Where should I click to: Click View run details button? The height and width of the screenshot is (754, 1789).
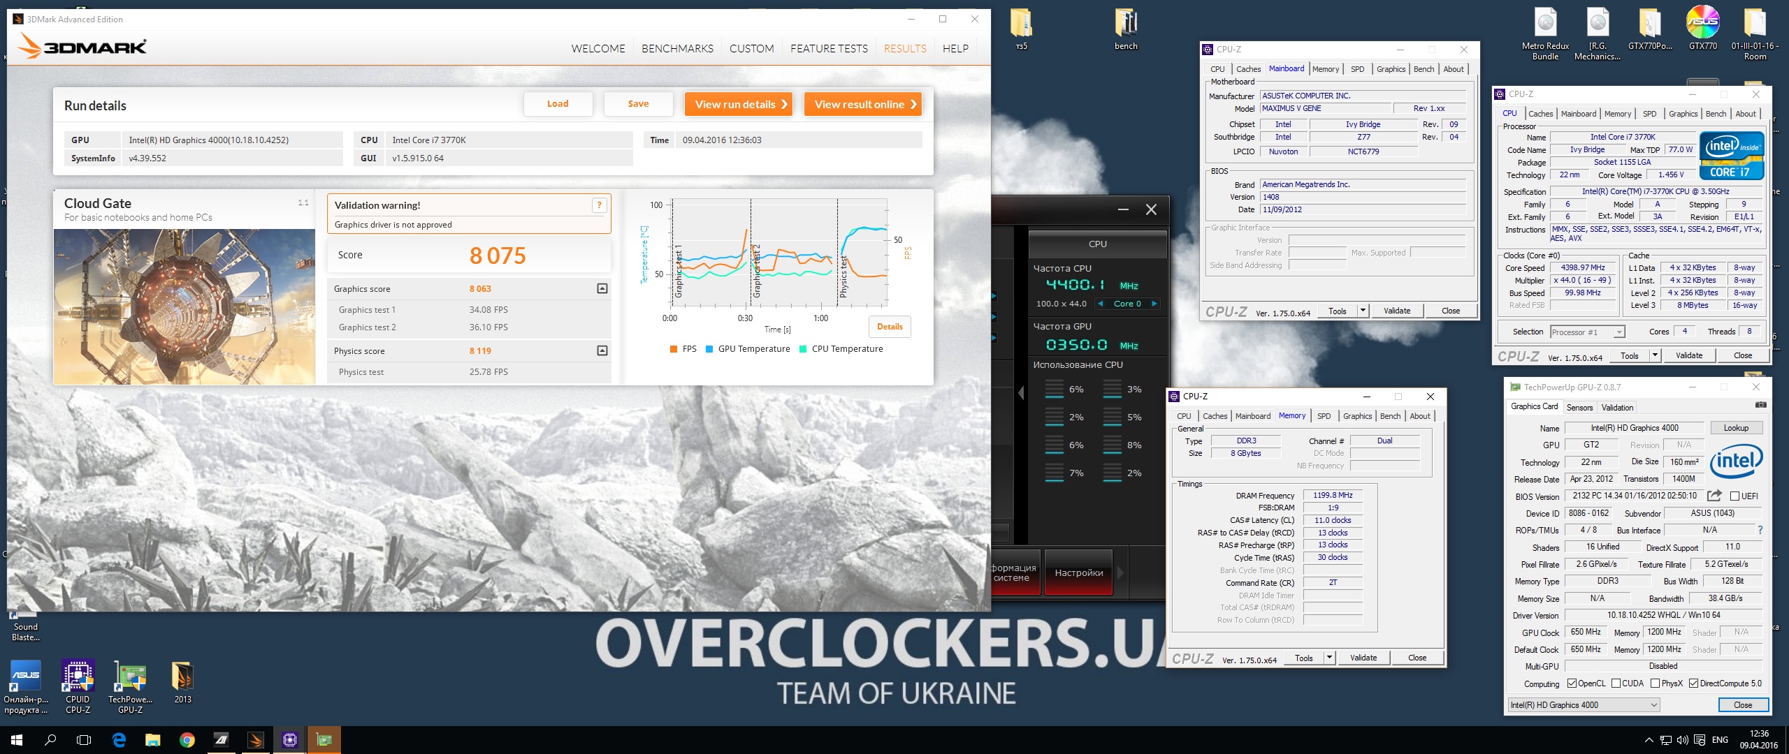(739, 104)
